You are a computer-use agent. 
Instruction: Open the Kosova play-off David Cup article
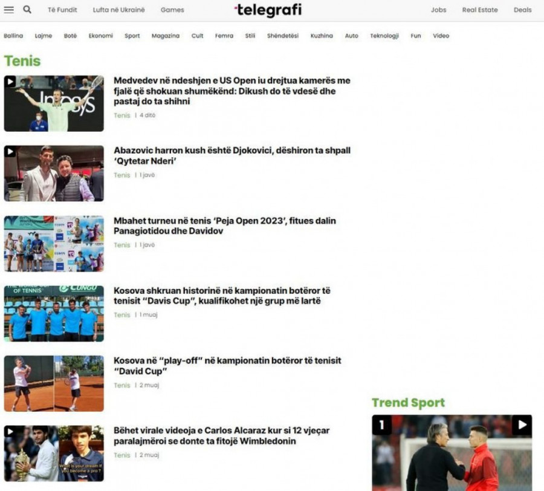click(227, 365)
